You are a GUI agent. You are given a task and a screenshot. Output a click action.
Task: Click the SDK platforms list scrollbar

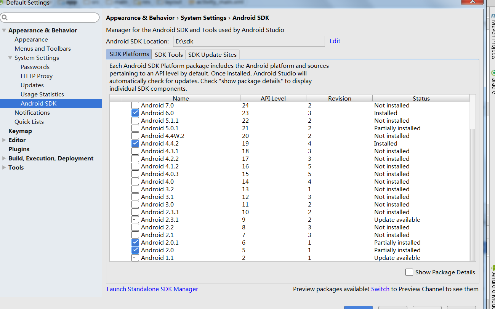click(473, 191)
